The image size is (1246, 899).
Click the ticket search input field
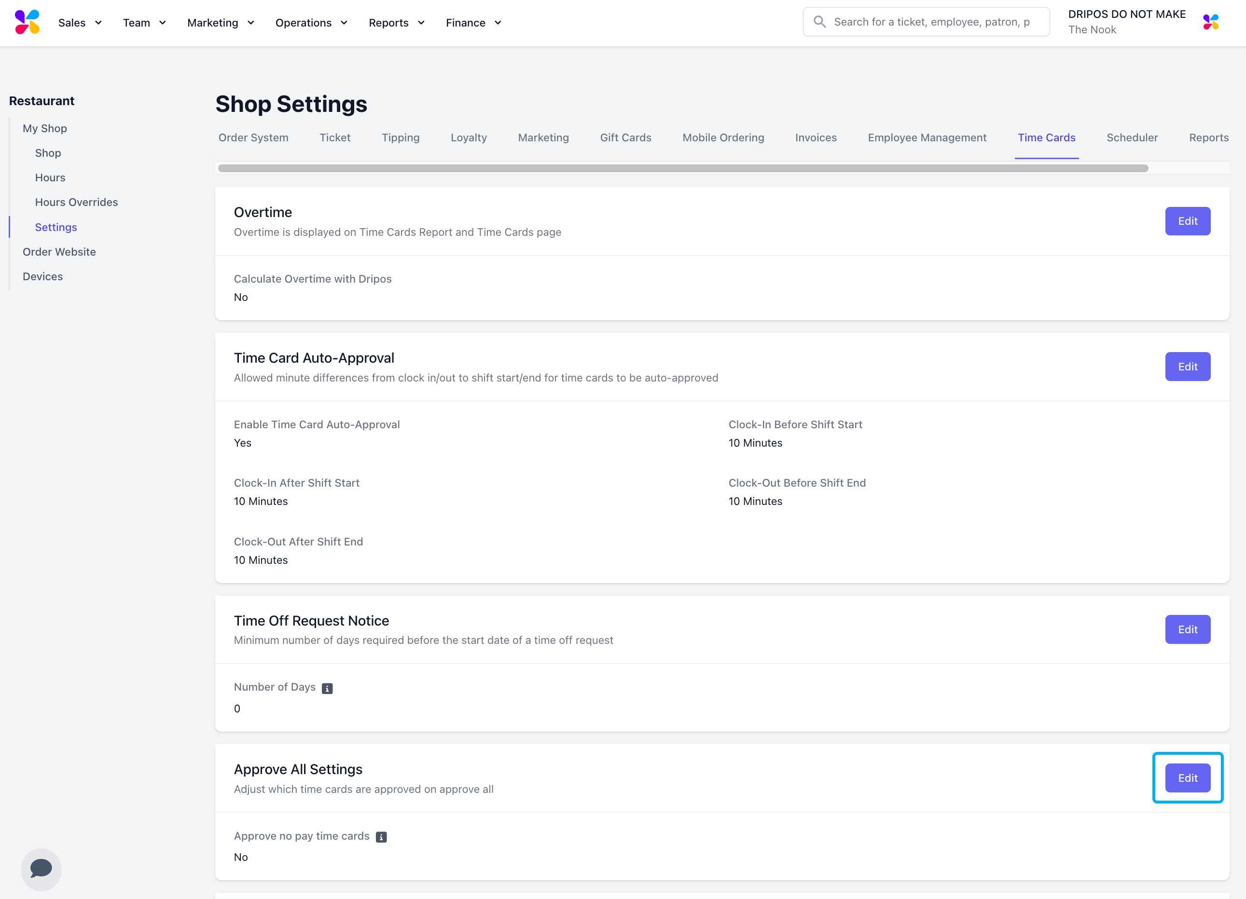pos(931,22)
